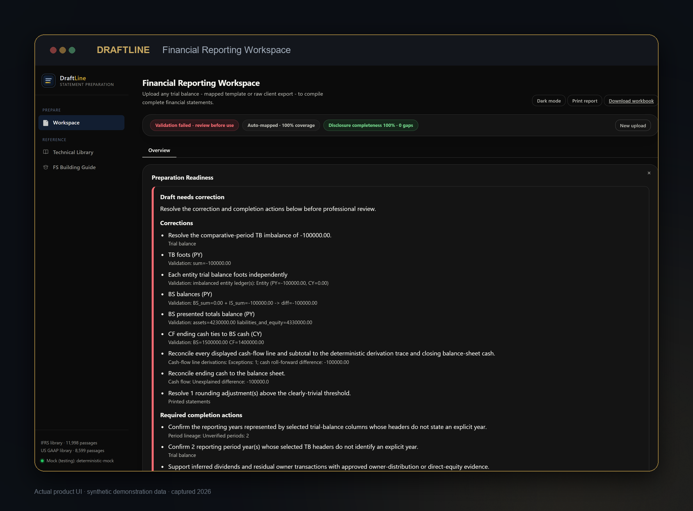Click the red window close dot
Viewport: 693px width, 511px height.
[53, 50]
